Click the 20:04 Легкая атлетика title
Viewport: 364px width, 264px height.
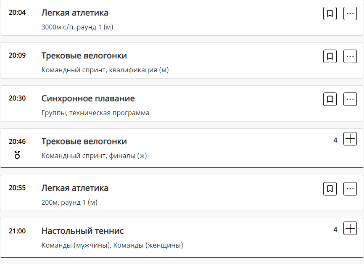[x=75, y=13]
